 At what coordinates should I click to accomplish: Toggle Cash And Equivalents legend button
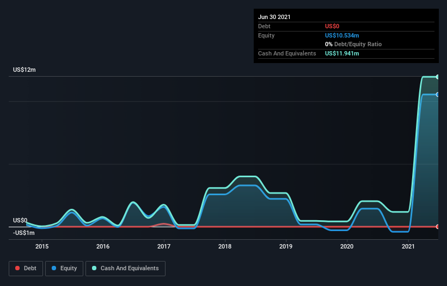pyautogui.click(x=125, y=269)
